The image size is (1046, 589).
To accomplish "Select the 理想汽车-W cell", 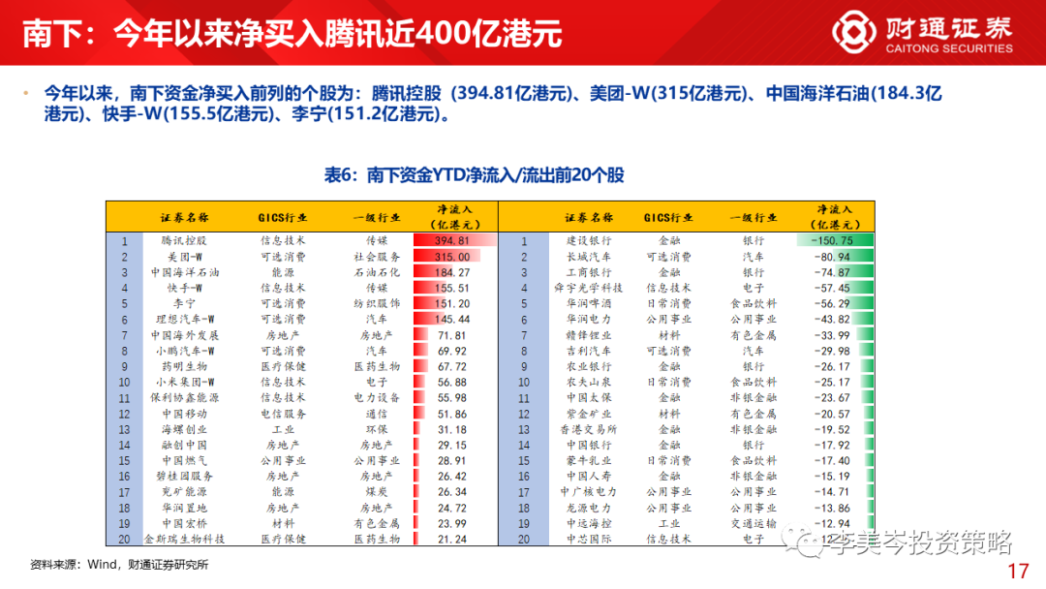I will coord(184,319).
